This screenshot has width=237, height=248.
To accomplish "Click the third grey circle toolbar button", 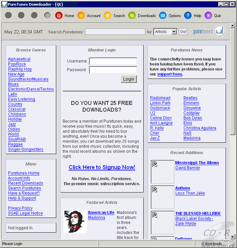I will click(34, 15).
